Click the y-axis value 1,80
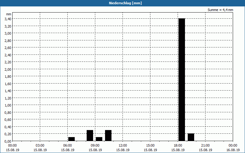This screenshot has height=153, width=245. pos(8,76)
